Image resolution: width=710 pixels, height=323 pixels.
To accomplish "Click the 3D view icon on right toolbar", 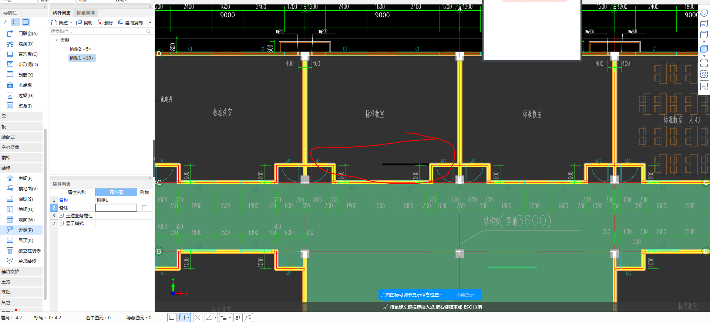I will (704, 24).
